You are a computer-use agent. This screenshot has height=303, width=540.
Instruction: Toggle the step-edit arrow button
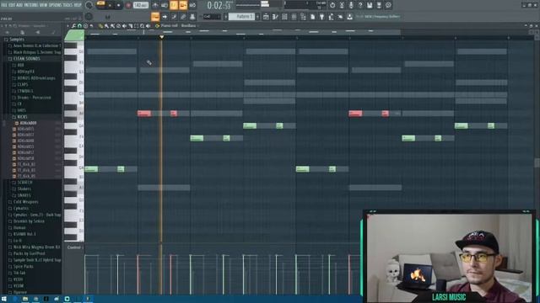click(165, 17)
